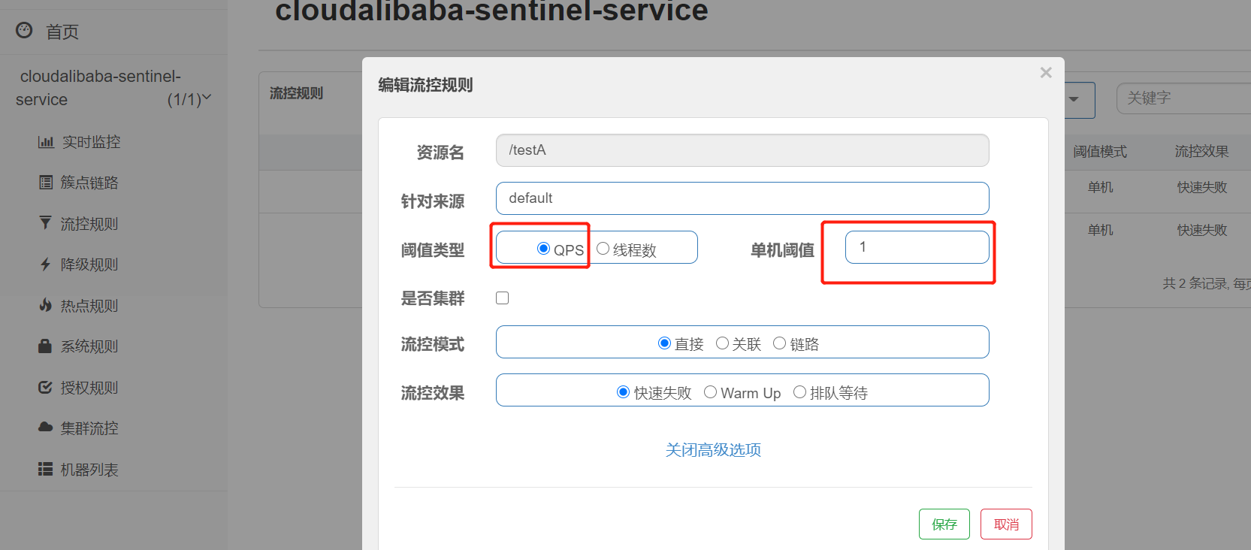This screenshot has width=1251, height=550.
Task: Click the system rule lock icon
Action: [46, 346]
